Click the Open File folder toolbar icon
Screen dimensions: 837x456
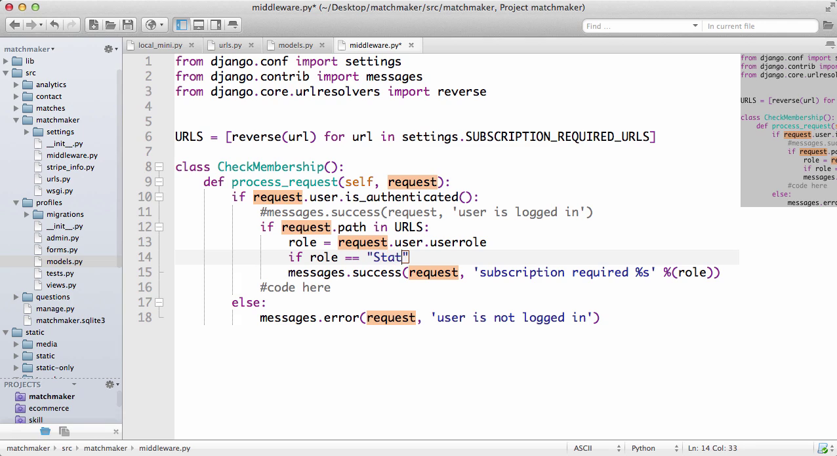click(x=111, y=25)
